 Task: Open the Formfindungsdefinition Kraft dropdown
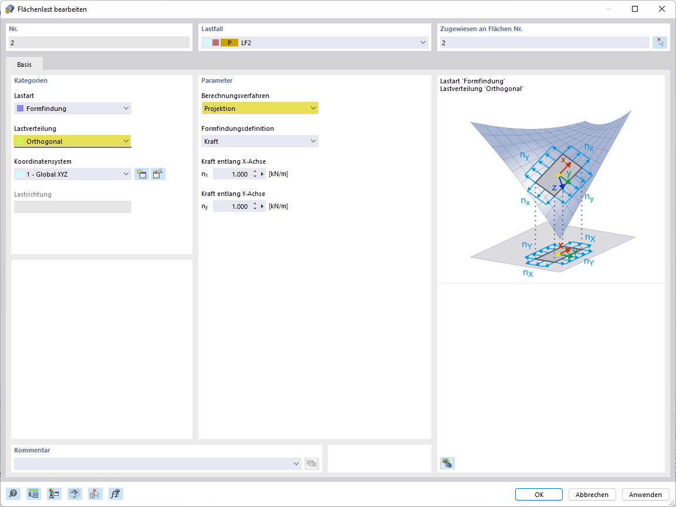coord(260,141)
